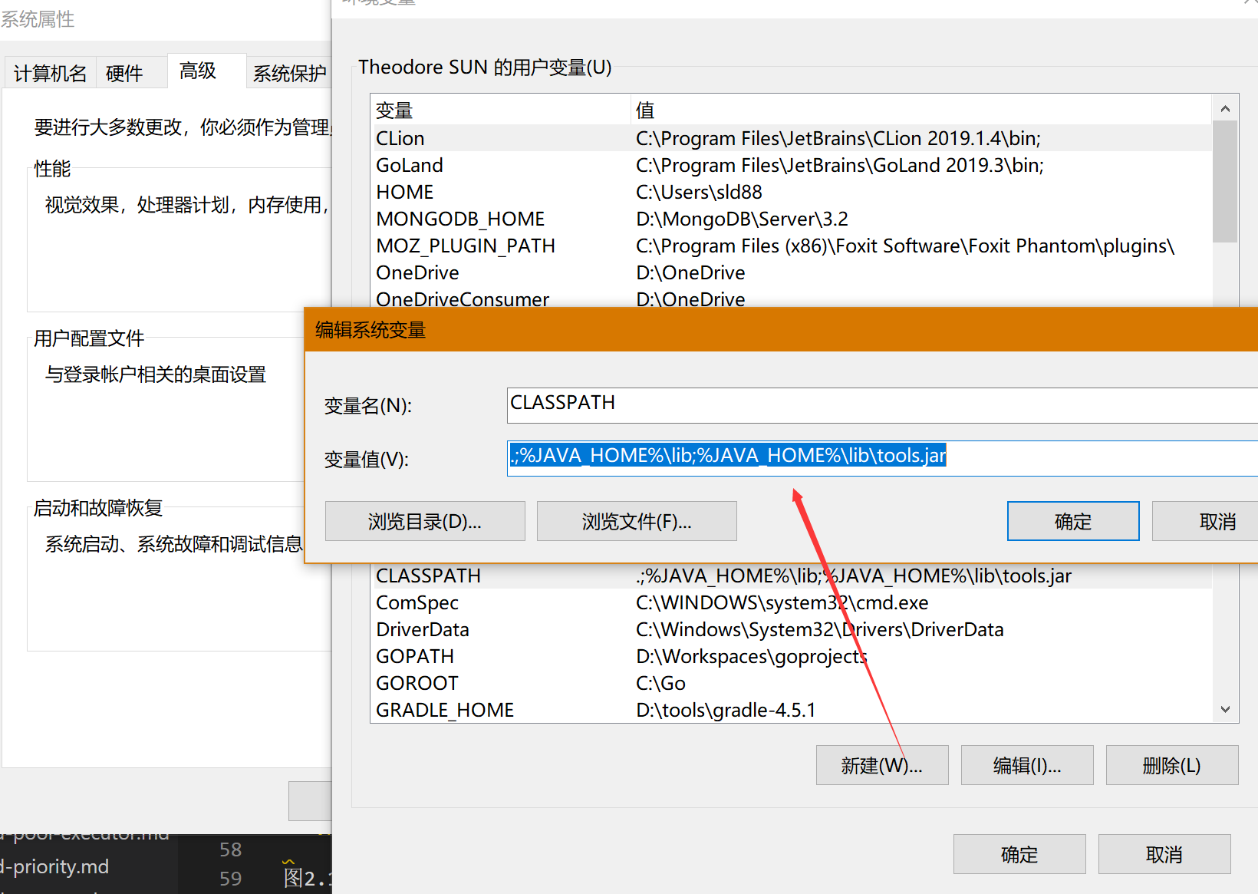Click the d-priority.md file in the background editor
The image size is (1258, 894).
click(54, 866)
